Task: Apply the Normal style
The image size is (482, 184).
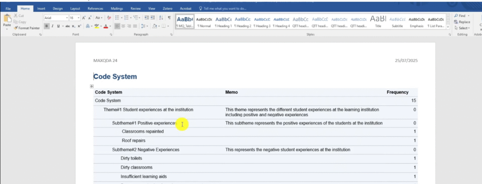Action: (204, 22)
